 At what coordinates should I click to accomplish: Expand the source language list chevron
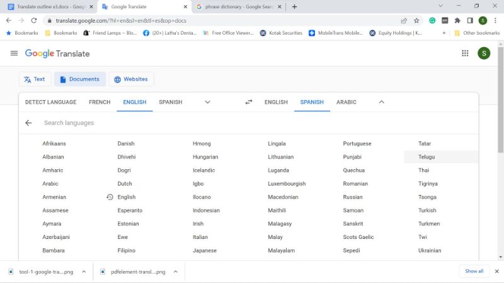coord(208,102)
